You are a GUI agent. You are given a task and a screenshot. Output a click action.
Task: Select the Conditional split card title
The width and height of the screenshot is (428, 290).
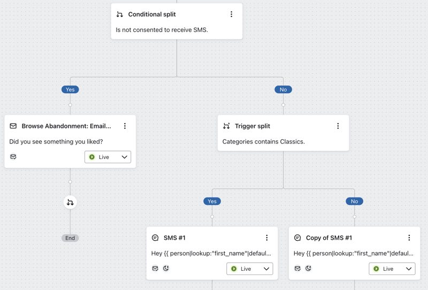[x=152, y=14]
